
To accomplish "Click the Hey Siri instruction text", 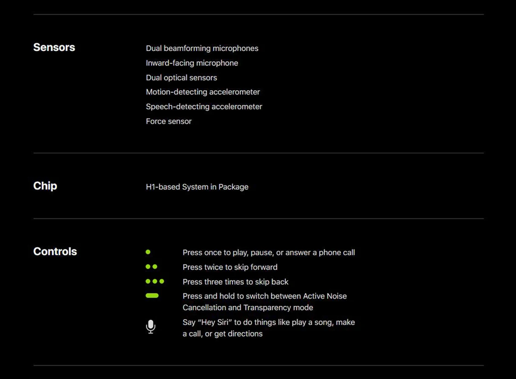I will click(268, 328).
